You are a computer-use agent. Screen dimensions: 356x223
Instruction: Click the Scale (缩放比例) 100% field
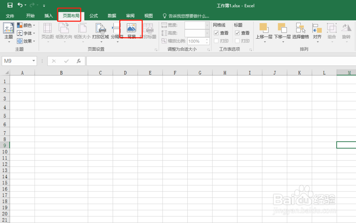point(196,41)
